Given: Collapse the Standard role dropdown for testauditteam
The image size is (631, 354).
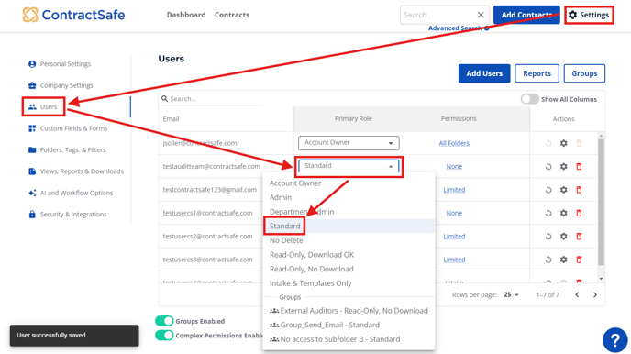Looking at the screenshot, I should point(349,166).
